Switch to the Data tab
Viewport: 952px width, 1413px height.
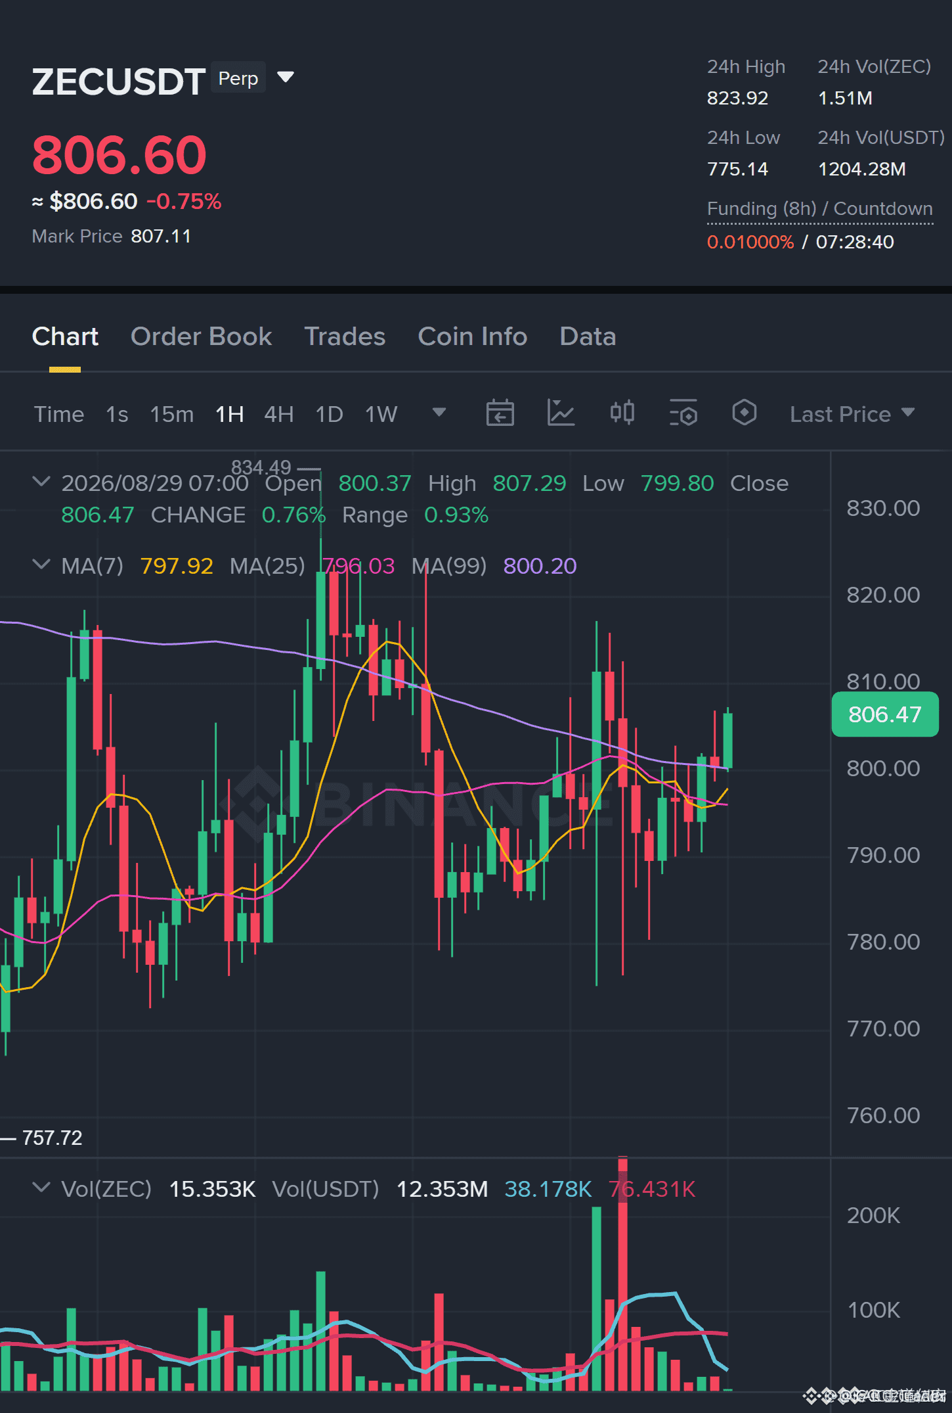click(x=588, y=336)
